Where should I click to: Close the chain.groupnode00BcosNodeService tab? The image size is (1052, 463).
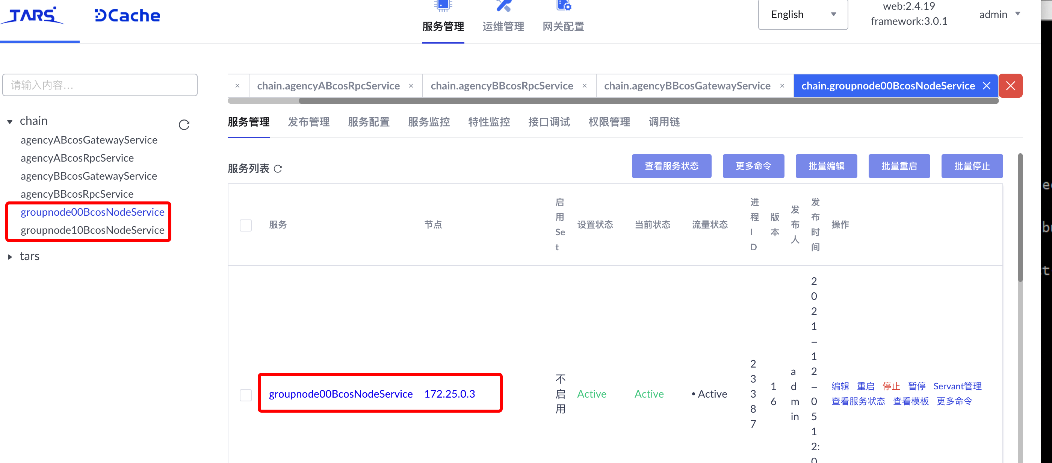click(x=987, y=86)
